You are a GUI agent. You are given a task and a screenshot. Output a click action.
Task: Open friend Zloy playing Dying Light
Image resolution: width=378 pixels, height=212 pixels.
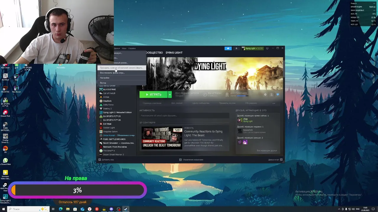(x=245, y=120)
